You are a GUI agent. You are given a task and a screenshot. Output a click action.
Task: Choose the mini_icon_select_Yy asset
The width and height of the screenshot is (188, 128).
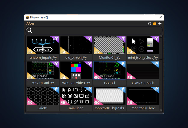143,46
